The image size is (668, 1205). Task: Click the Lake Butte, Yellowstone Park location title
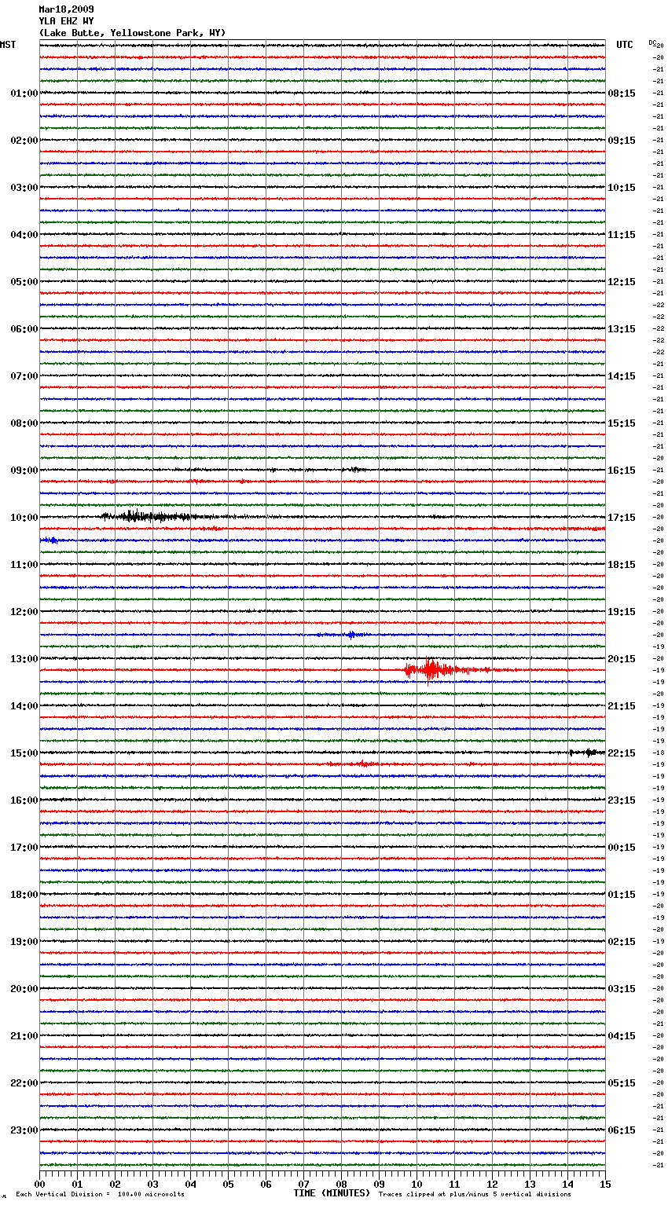tap(132, 33)
